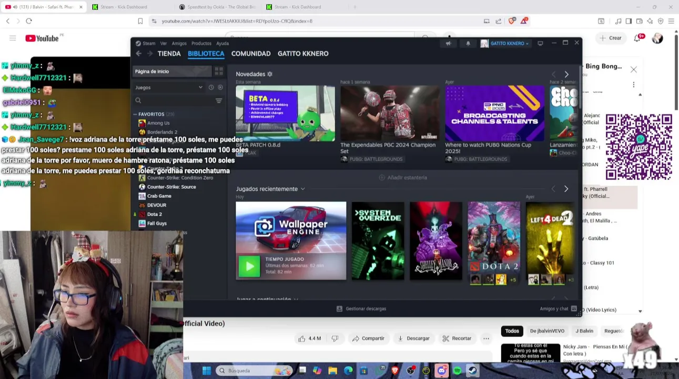
Task: Toggle Brave sidebar panel icon
Action: (629, 21)
